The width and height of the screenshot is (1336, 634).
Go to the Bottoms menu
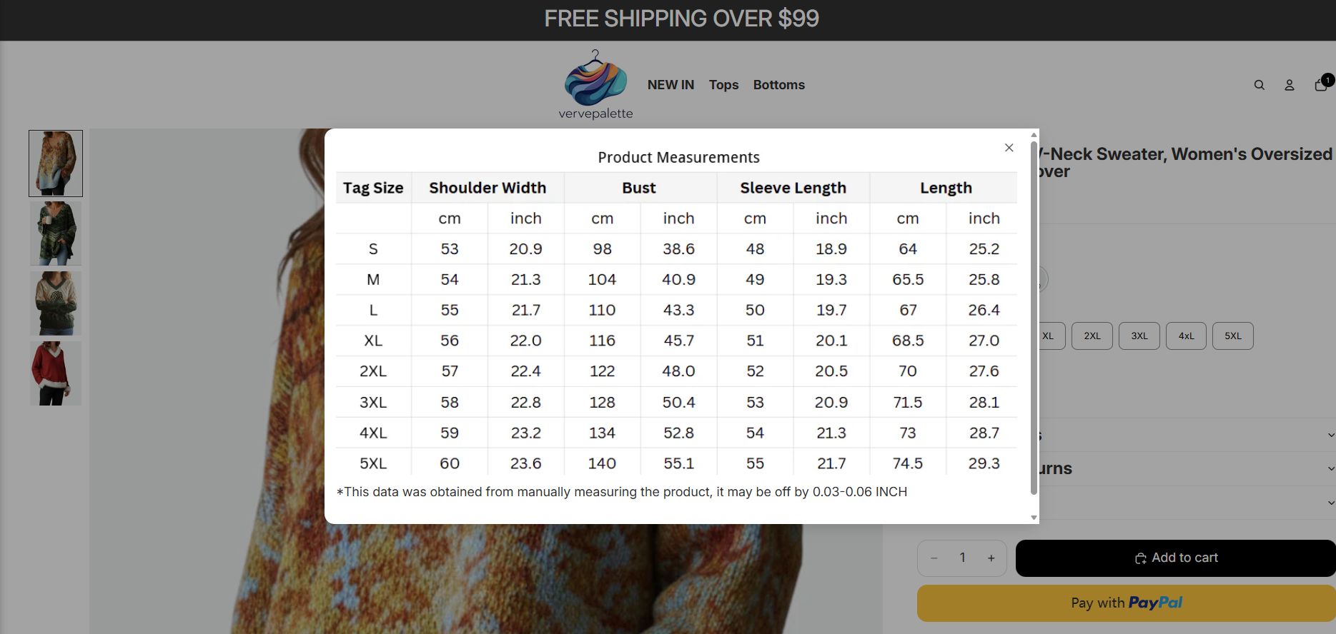point(778,85)
